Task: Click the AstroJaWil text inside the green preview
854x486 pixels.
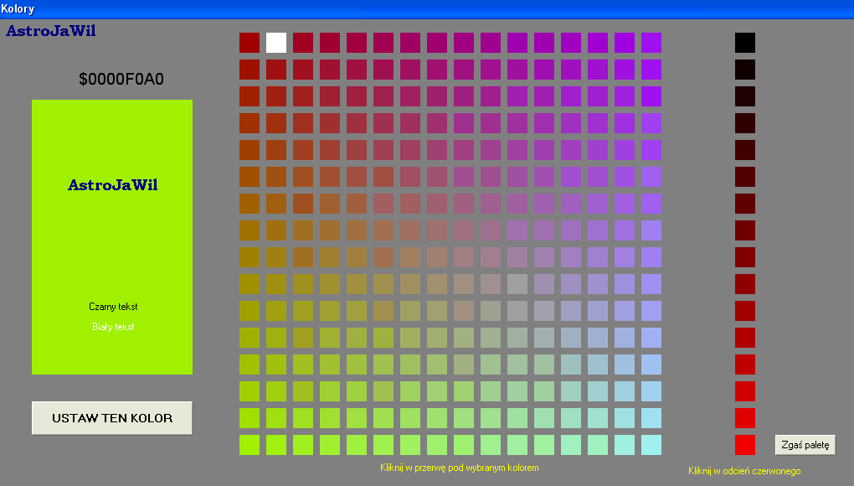Action: 113,184
